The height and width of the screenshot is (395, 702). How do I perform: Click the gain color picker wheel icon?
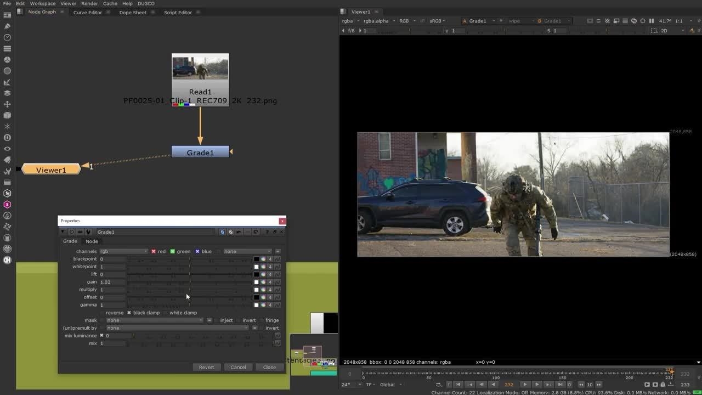click(263, 282)
